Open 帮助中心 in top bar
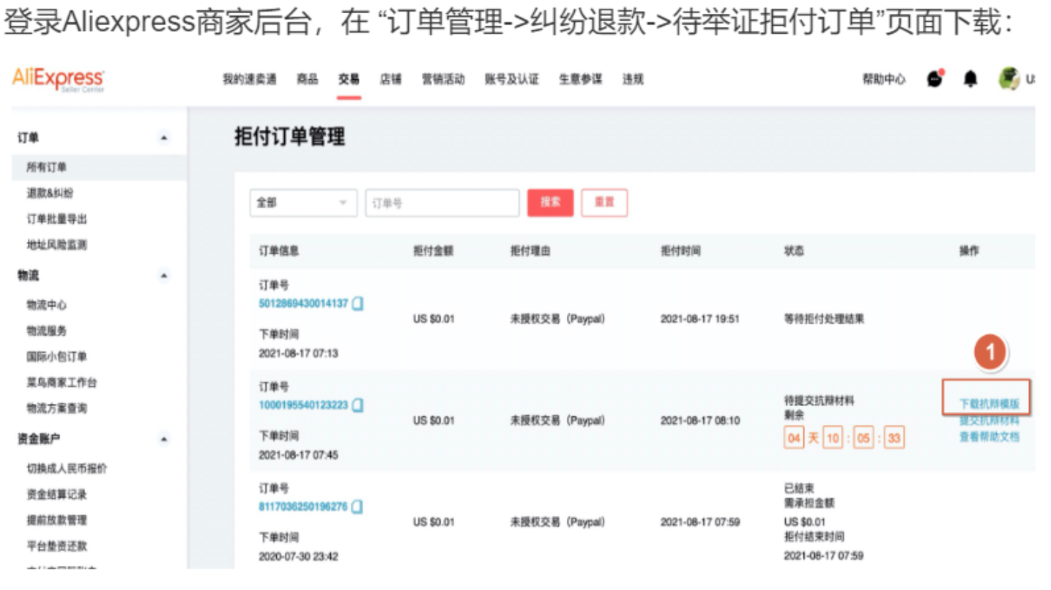The height and width of the screenshot is (590, 1051). pyautogui.click(x=883, y=80)
